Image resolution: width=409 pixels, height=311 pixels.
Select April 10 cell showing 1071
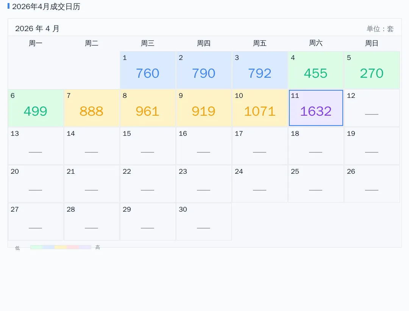(x=260, y=108)
